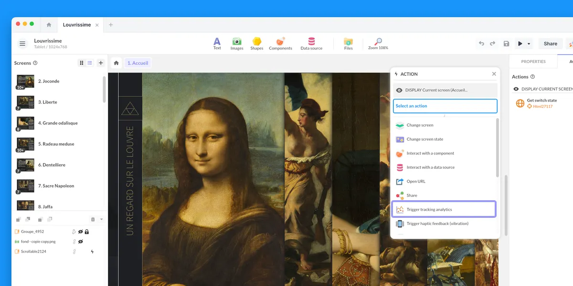Click the Share button in the top bar
This screenshot has height=286, width=573.
click(551, 44)
